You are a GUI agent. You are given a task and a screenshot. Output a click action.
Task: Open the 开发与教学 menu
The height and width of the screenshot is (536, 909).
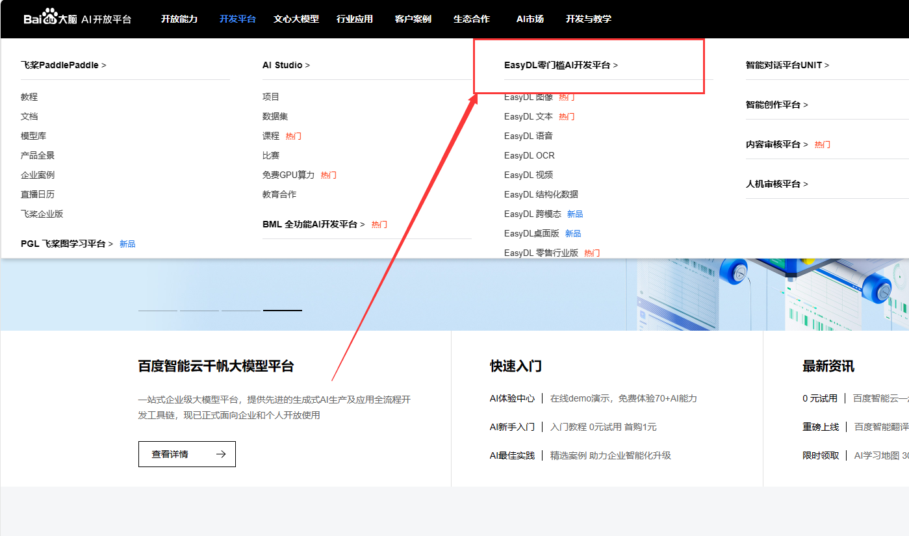click(589, 19)
